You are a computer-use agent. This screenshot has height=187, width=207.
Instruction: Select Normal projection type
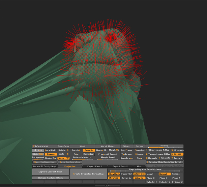(x=165, y=174)
